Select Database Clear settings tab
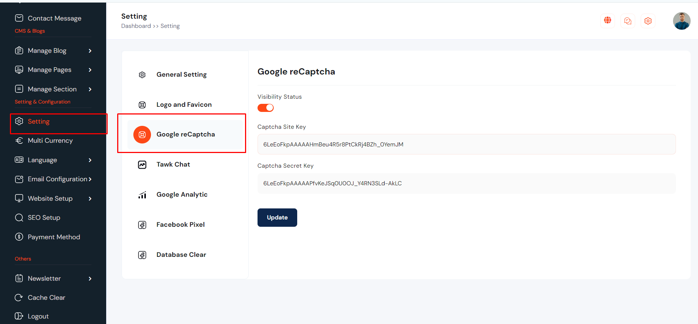The width and height of the screenshot is (698, 324). (181, 255)
